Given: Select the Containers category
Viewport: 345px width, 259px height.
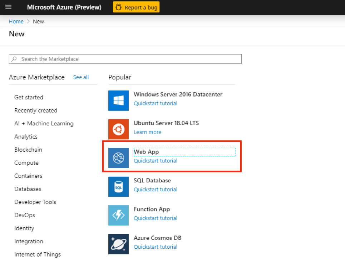Looking at the screenshot, I should click(x=28, y=176).
